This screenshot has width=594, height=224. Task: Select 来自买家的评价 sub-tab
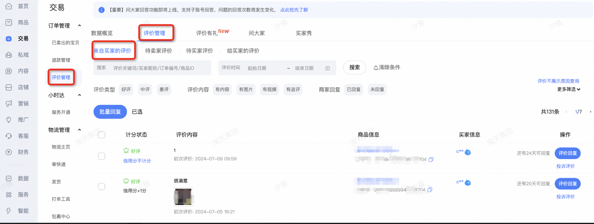tap(112, 51)
